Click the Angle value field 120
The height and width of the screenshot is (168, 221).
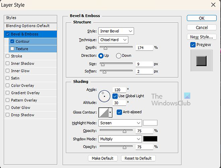coord(119,90)
